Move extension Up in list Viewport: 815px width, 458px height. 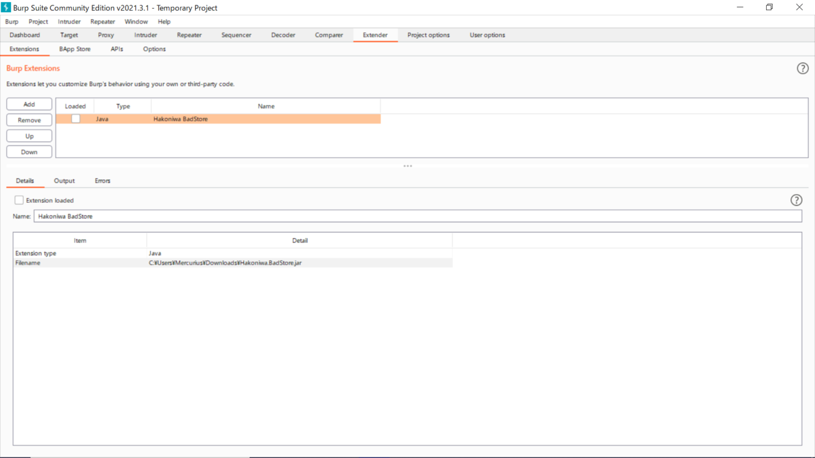click(x=29, y=136)
